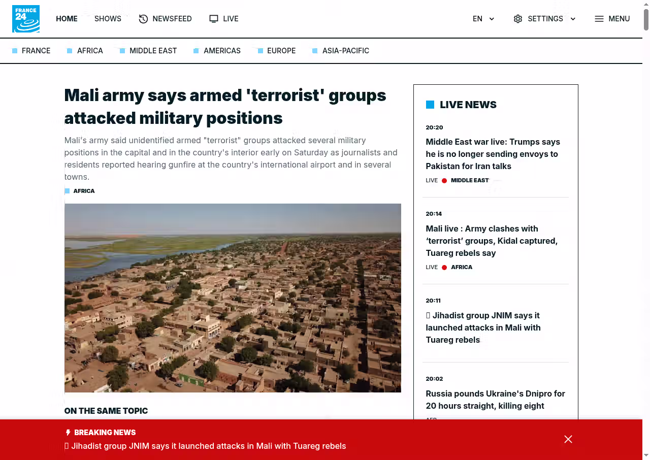Click the red live dot beside Middle East

444,181
